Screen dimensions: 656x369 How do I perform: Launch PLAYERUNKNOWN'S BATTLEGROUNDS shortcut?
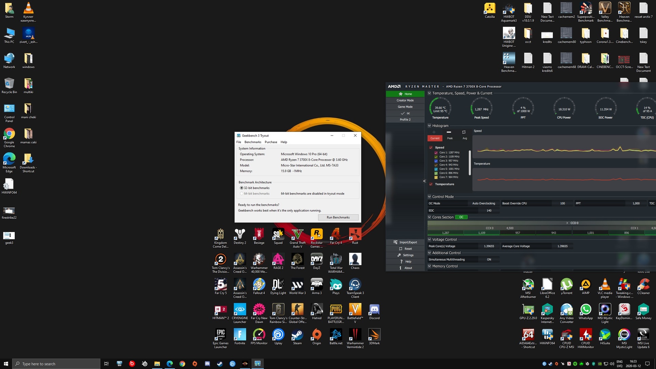pos(336,313)
